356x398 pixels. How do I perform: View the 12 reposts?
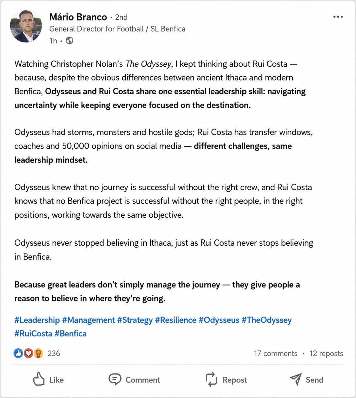tap(326, 353)
